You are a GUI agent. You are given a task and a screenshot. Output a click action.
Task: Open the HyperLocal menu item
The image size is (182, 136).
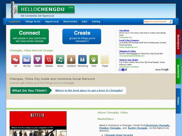[52, 21]
